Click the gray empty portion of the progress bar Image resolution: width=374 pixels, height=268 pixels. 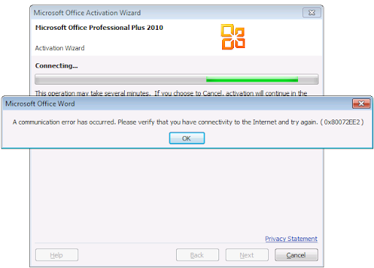coord(121,79)
